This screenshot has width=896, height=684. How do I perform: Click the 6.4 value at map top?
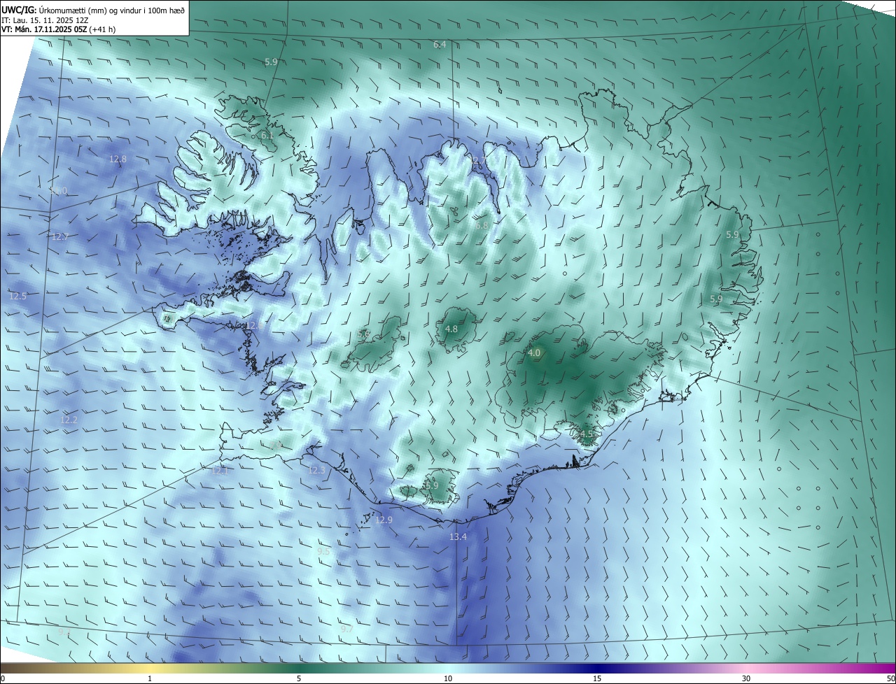point(440,45)
